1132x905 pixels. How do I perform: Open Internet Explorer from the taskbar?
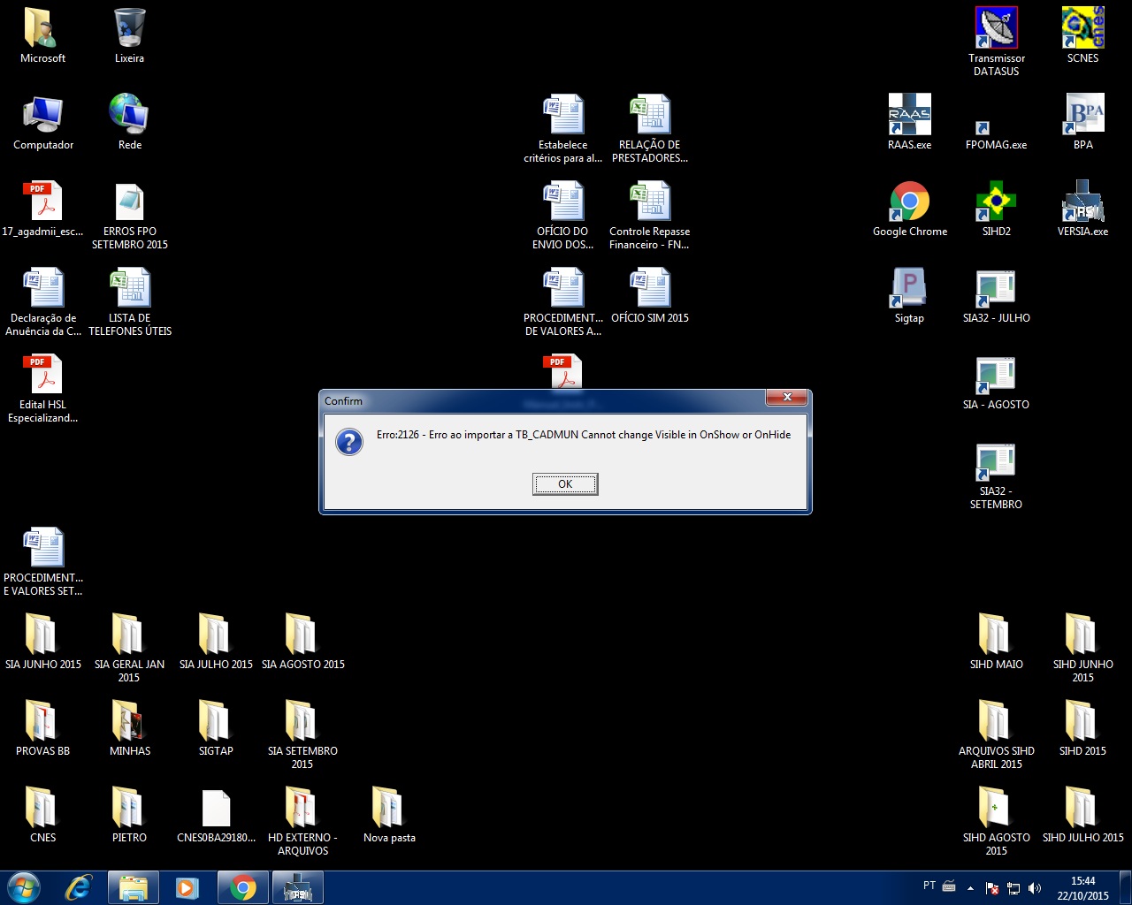(79, 887)
